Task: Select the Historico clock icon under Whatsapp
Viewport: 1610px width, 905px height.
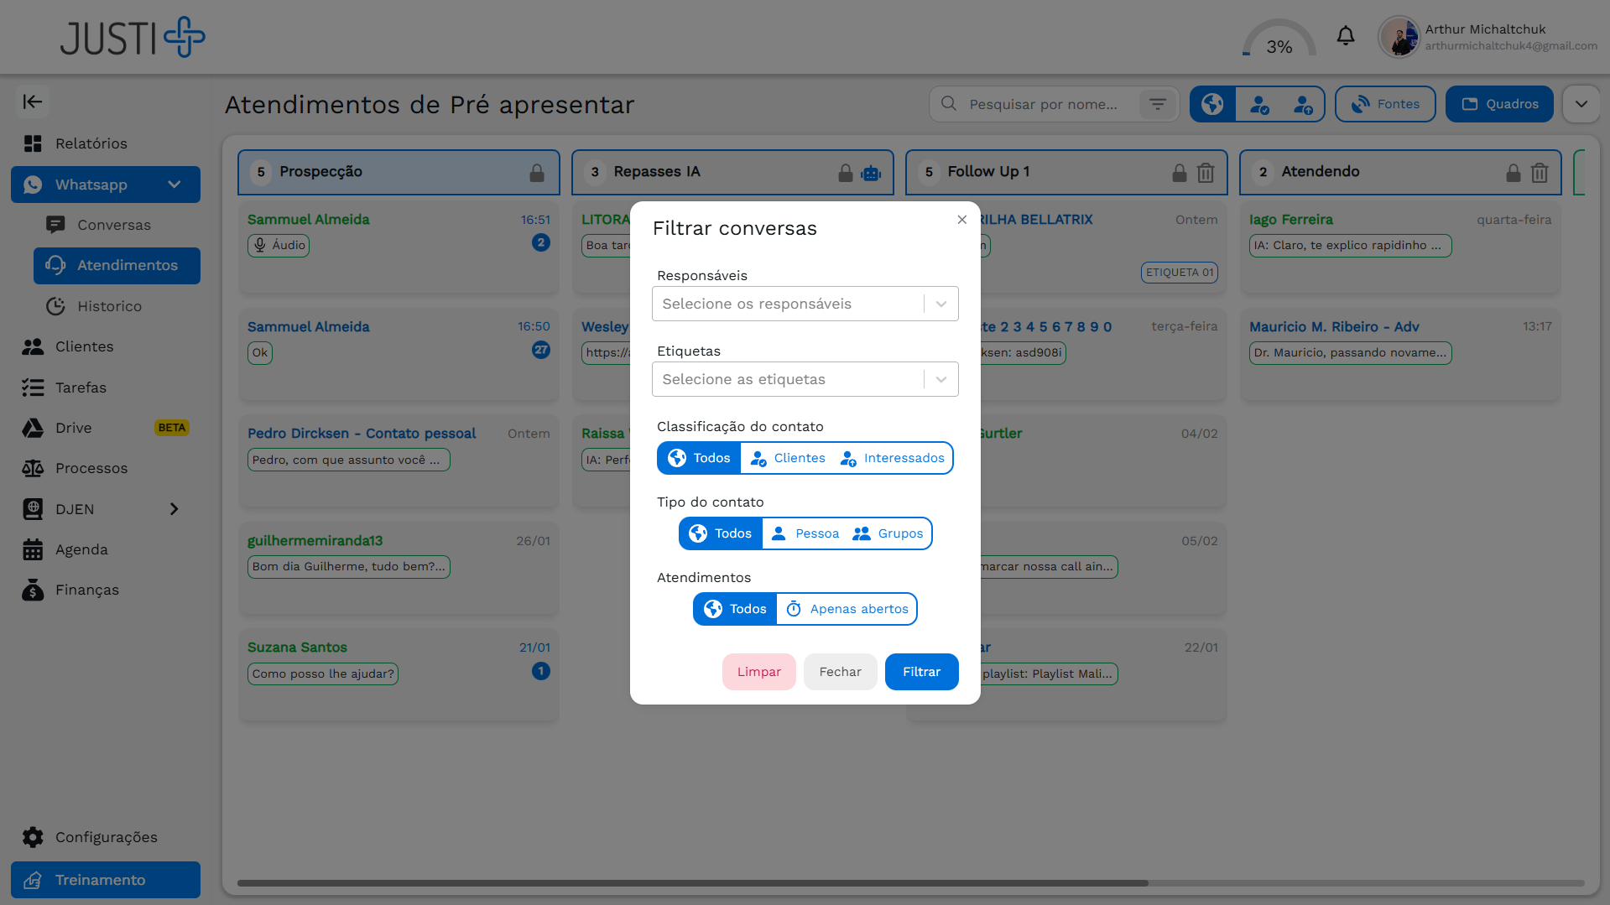Action: [x=55, y=306]
